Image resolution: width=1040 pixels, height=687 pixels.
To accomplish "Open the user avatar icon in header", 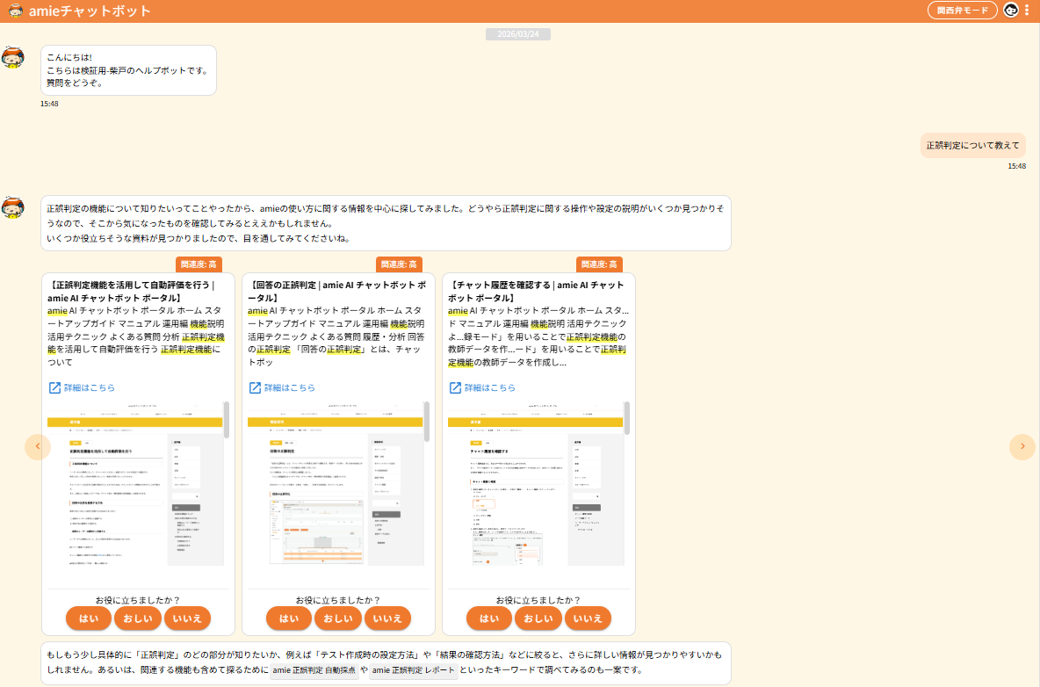I will coord(1011,11).
